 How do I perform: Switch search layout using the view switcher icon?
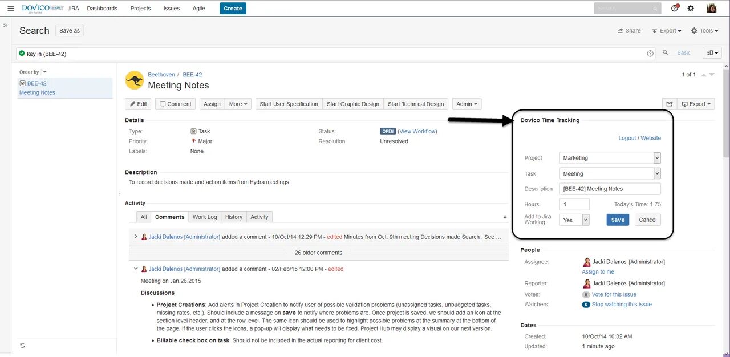[711, 52]
